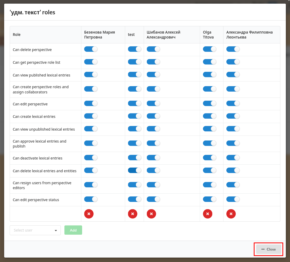Remove Безенова Мария Петровна with the red delete icon
This screenshot has width=290, height=262.
89,214
